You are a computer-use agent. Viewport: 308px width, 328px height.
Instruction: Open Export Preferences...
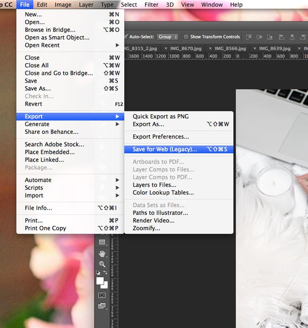[179, 137]
